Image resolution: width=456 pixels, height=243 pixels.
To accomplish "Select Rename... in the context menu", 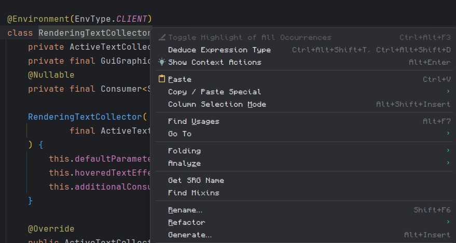I will pyautogui.click(x=185, y=210).
